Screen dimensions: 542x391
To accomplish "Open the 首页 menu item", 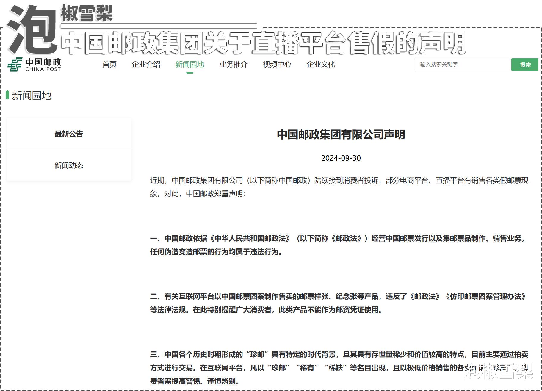I will (x=109, y=64).
